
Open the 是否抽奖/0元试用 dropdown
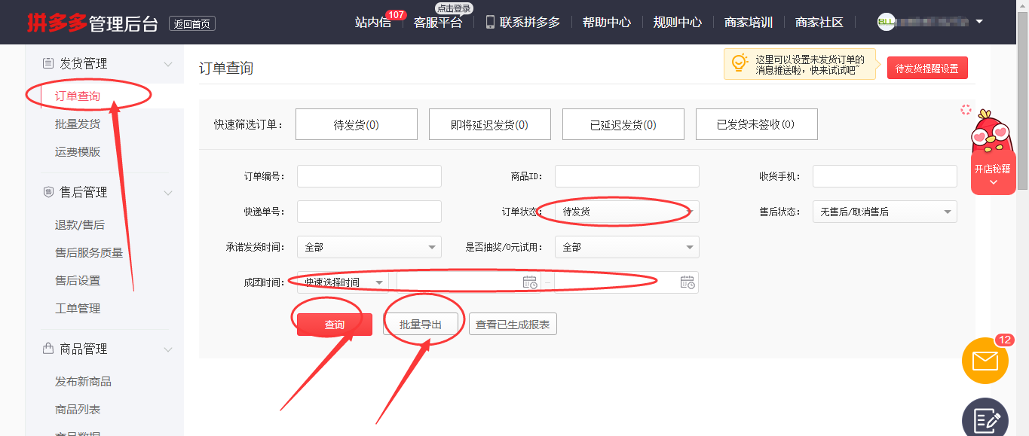coord(627,247)
